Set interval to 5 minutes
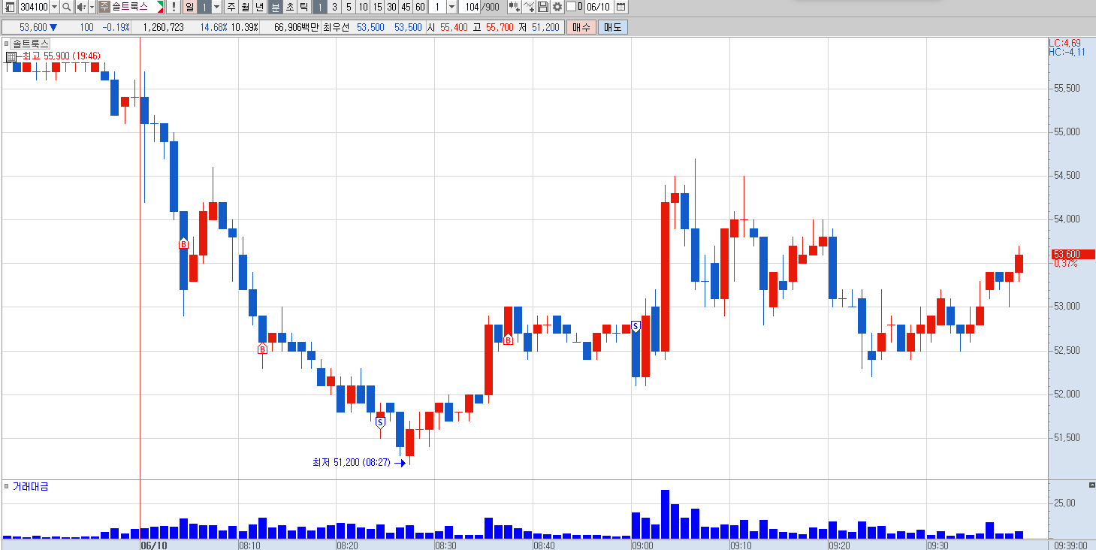 (x=349, y=7)
